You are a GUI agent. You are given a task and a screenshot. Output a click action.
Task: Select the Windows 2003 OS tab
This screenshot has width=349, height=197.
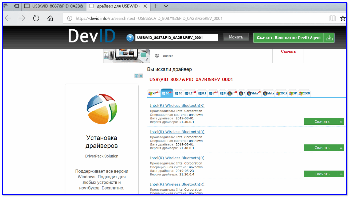[282, 93]
